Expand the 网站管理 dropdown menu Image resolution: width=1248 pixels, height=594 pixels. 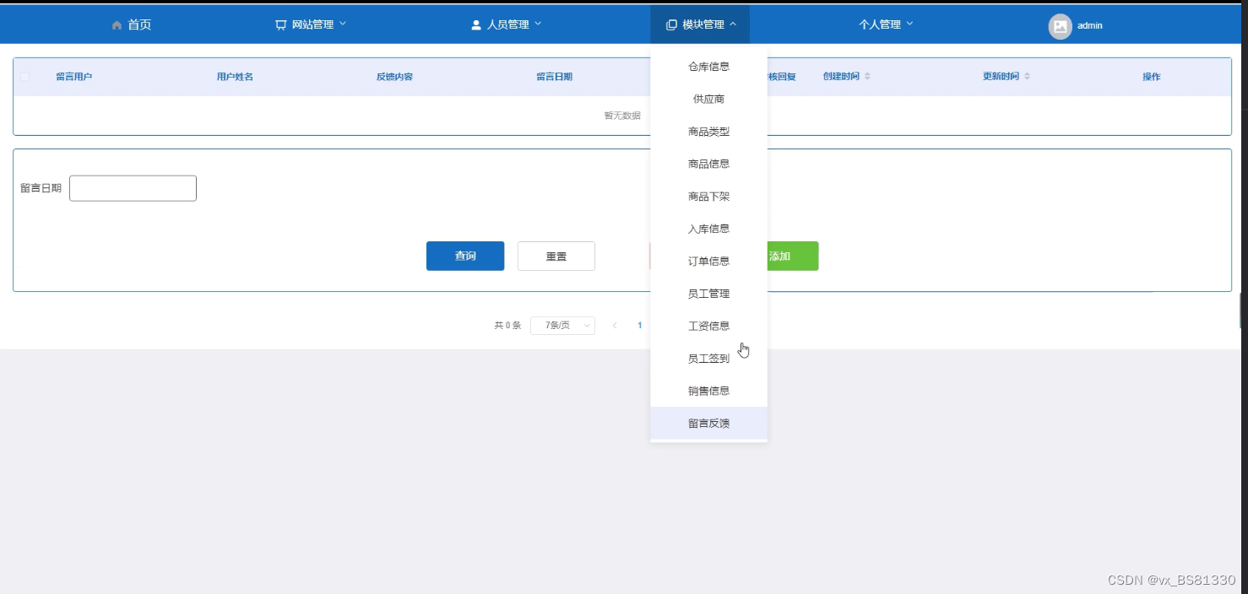pos(343,24)
